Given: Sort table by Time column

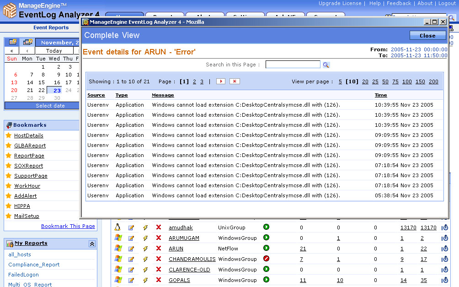Looking at the screenshot, I should 381,95.
